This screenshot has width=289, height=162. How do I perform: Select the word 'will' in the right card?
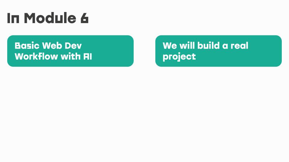pyautogui.click(x=187, y=46)
